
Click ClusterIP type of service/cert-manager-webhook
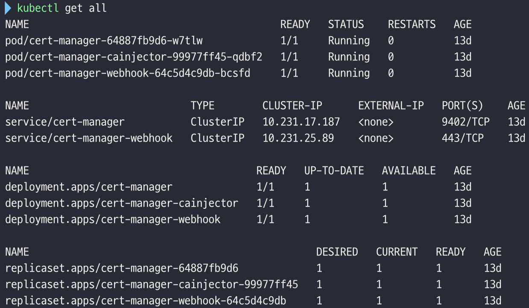pyautogui.click(x=217, y=138)
